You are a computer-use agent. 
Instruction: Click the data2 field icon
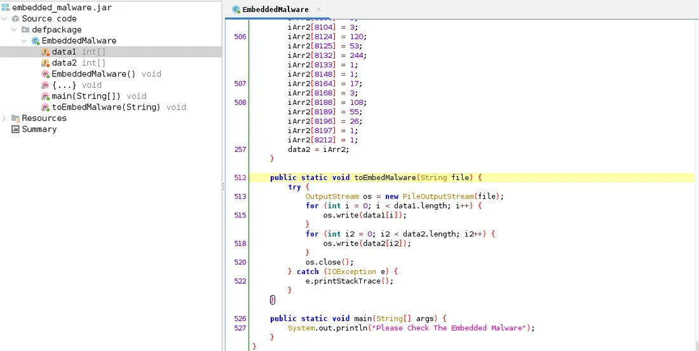pyautogui.click(x=46, y=64)
